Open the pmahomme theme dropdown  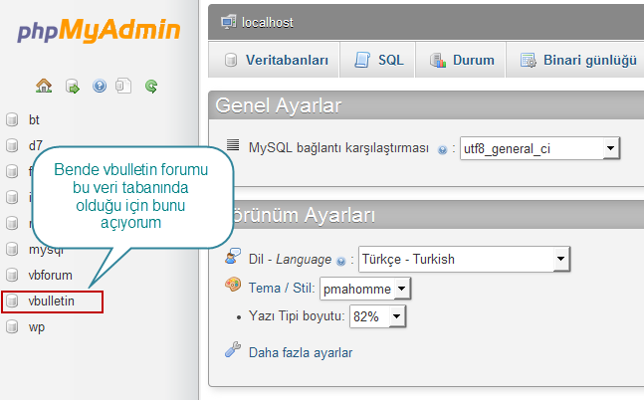(x=365, y=289)
